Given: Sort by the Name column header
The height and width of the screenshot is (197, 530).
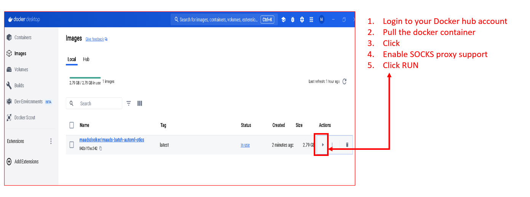Looking at the screenshot, I should click(84, 125).
